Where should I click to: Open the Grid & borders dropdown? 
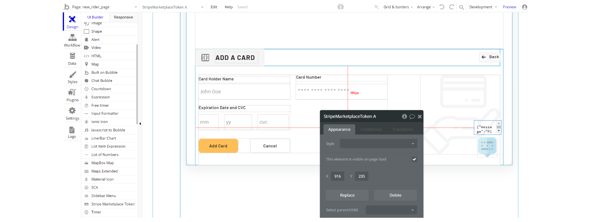tap(398, 7)
